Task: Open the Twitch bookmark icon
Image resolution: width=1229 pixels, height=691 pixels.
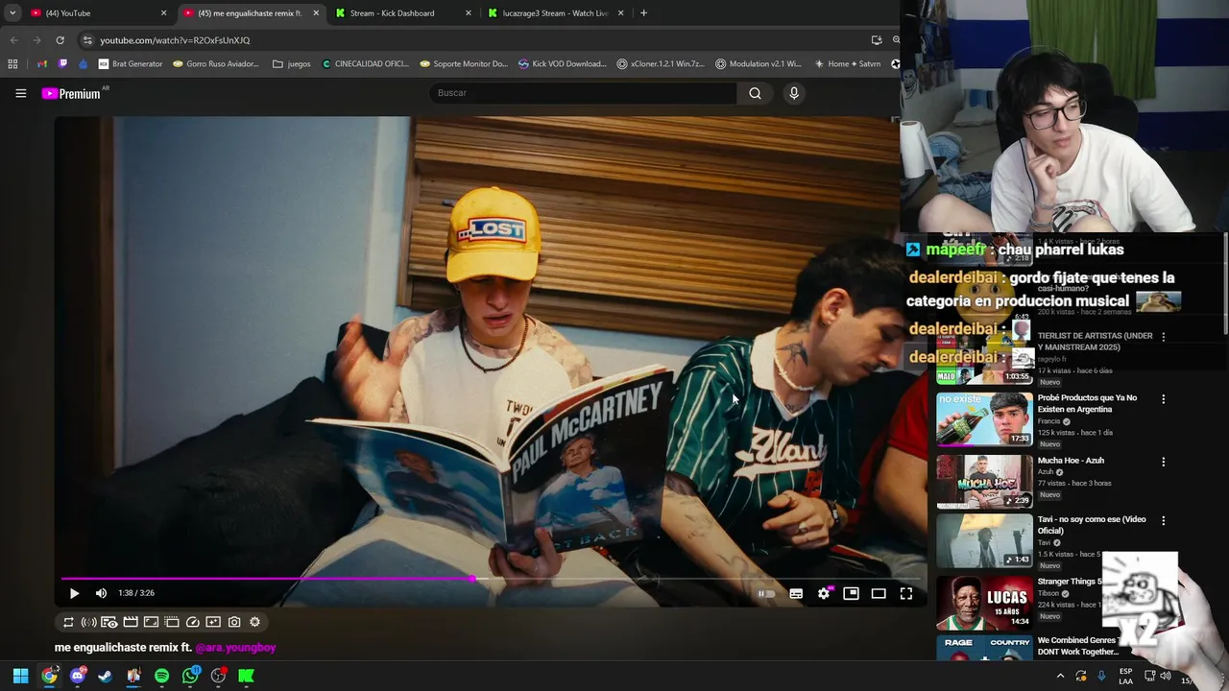Action: click(x=63, y=64)
